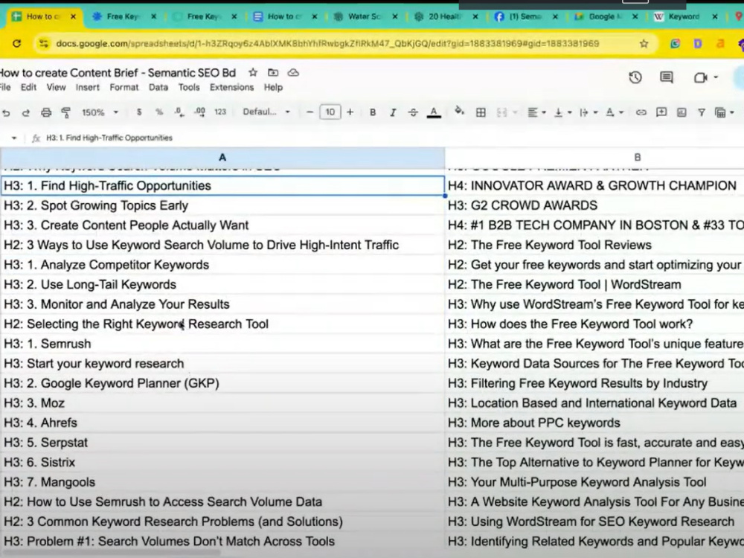This screenshot has width=744, height=558.
Task: Start a meeting via the camera icon
Action: pyautogui.click(x=701, y=77)
